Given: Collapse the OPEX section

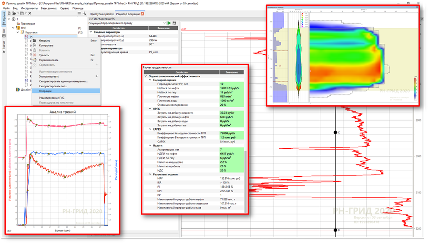Looking at the screenshot, I should (150, 109).
